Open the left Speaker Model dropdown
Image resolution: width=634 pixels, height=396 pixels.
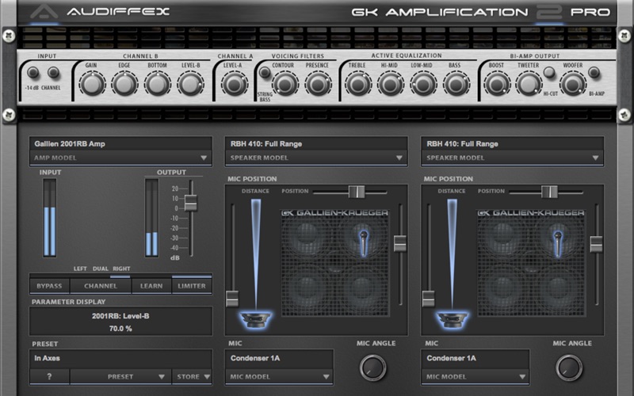[x=316, y=158]
